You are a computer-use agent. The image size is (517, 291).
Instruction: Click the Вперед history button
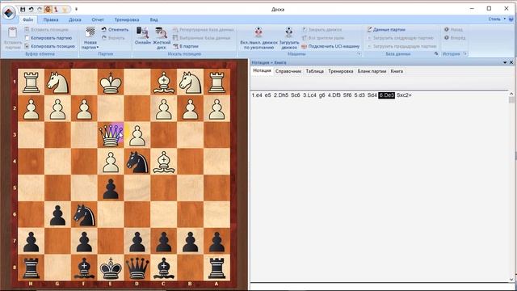tap(455, 38)
